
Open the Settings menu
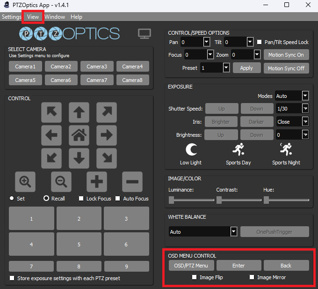pyautogui.click(x=11, y=17)
